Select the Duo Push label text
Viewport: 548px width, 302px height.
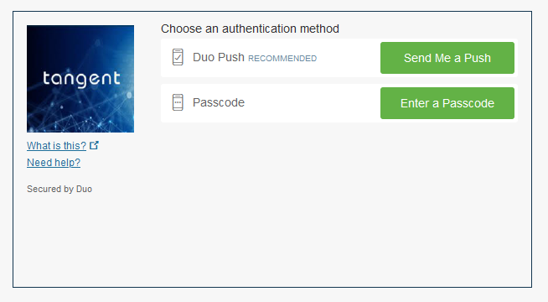point(219,57)
